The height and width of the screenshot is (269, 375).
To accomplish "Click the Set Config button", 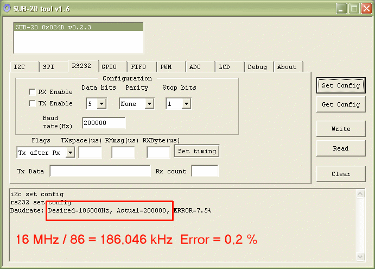I will coord(341,85).
